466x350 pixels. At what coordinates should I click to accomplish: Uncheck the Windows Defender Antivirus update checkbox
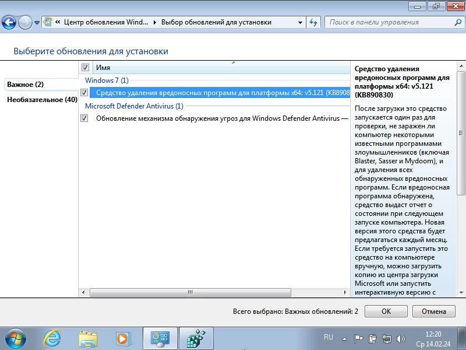[85, 118]
